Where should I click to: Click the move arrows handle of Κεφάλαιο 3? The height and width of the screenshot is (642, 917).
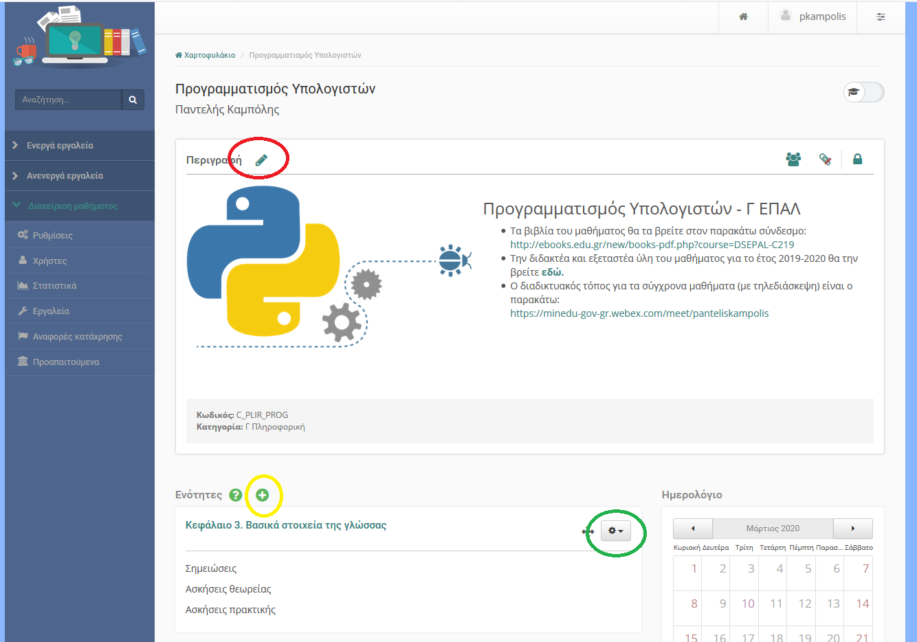tap(588, 531)
